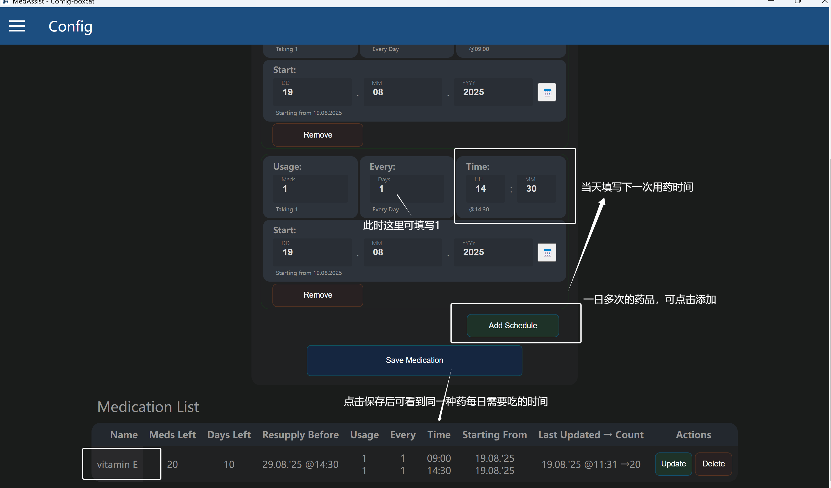Click the Add Schedule button
The height and width of the screenshot is (488, 831).
[x=513, y=325]
